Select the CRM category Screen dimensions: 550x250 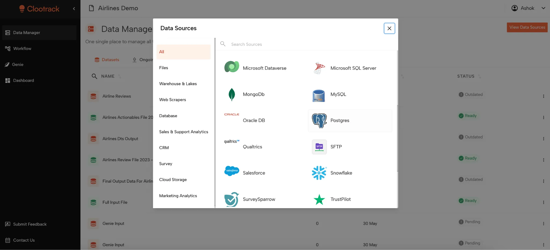pos(183,148)
